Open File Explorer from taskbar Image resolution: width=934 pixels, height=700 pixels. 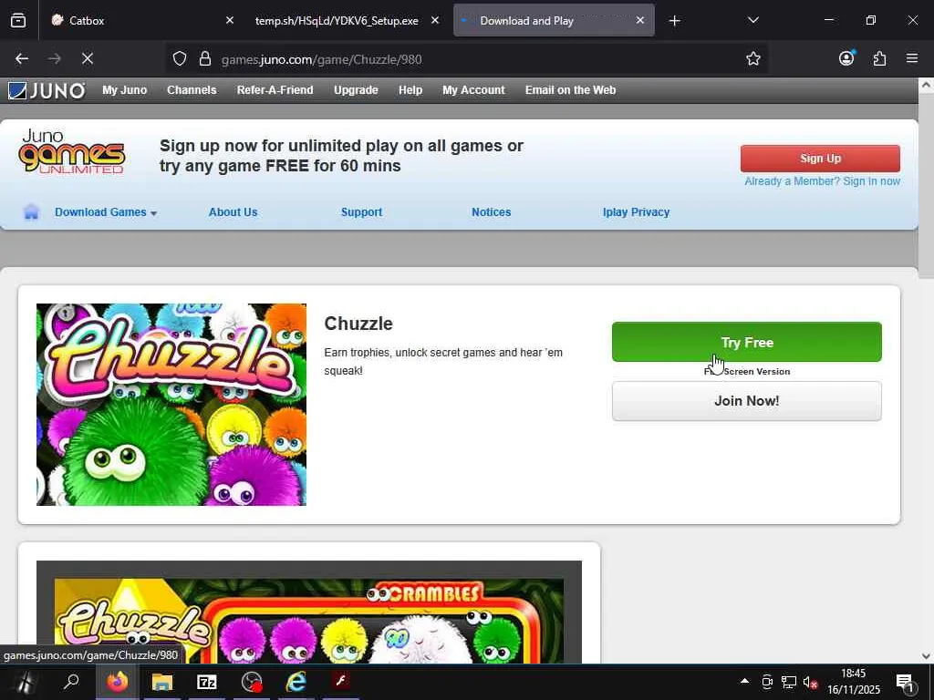point(162,682)
